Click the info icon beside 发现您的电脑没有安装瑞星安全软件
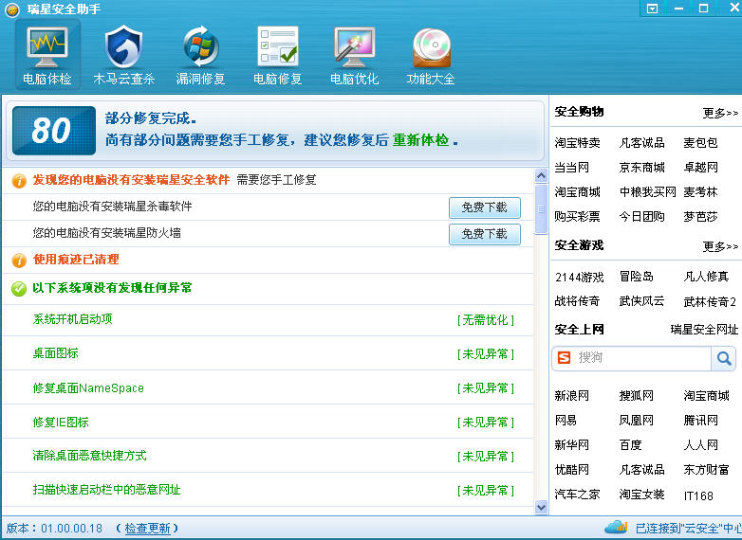The height and width of the screenshot is (540, 742). (19, 180)
